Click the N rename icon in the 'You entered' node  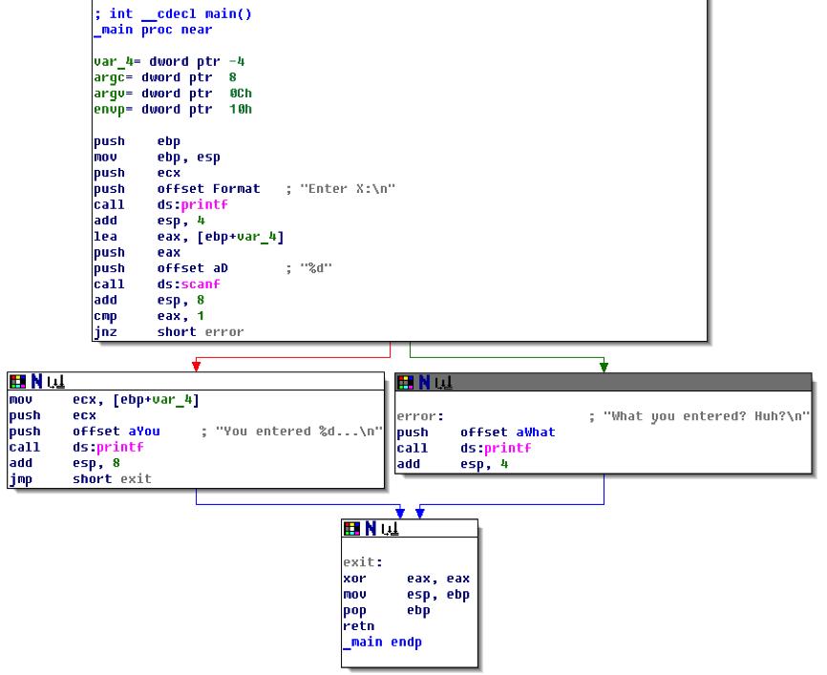pyautogui.click(x=36, y=381)
